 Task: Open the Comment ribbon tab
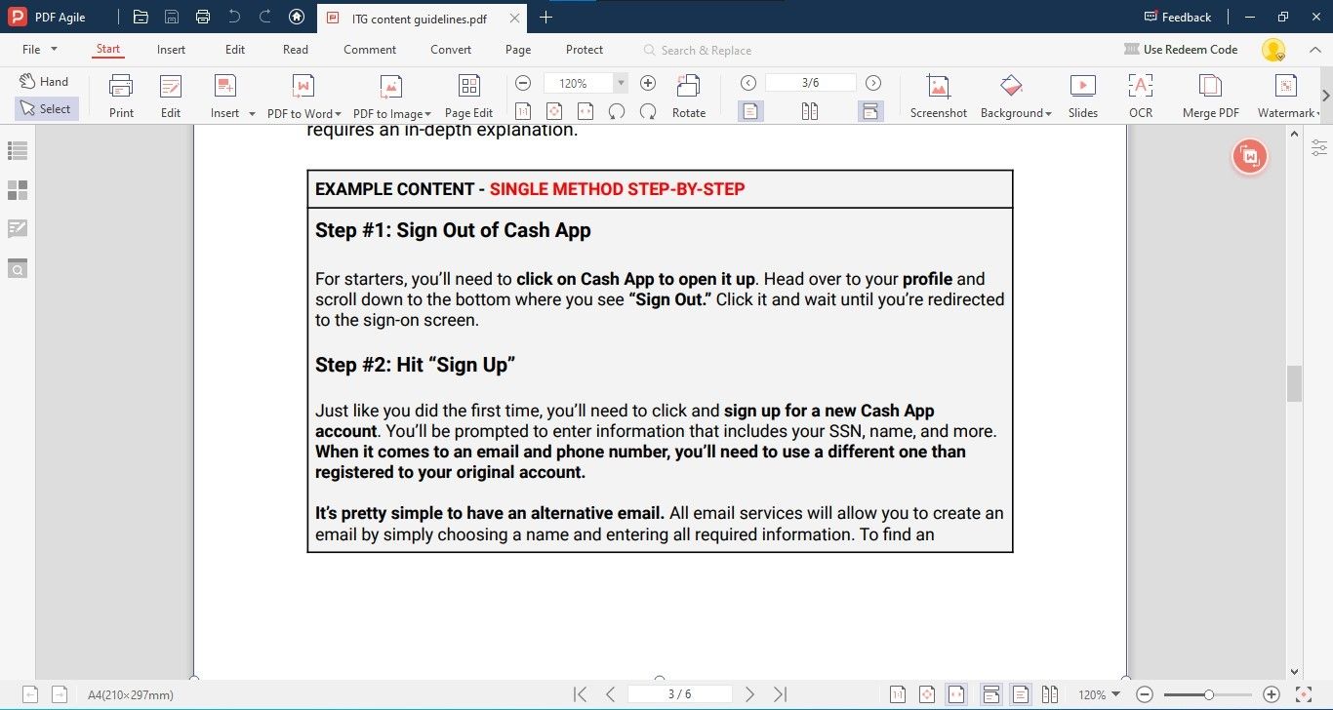370,50
